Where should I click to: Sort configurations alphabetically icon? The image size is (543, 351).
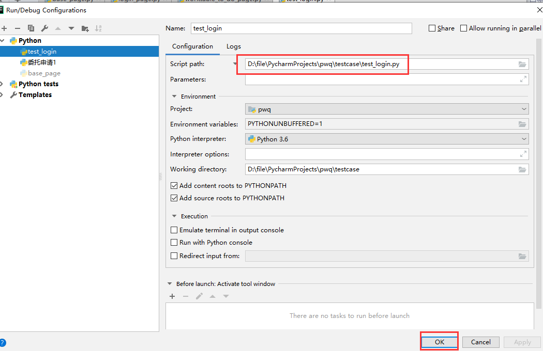(x=98, y=28)
